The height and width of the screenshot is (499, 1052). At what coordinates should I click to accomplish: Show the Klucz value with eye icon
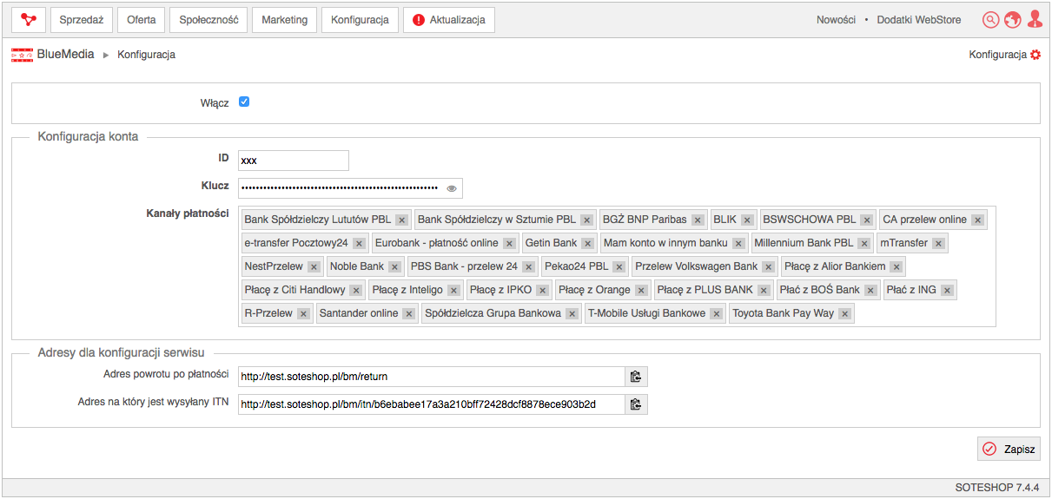(x=451, y=188)
